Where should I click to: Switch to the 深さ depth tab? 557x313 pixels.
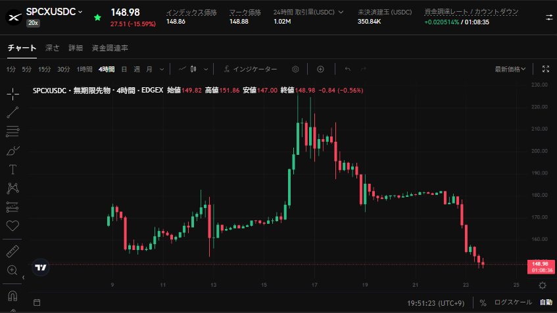(x=52, y=48)
